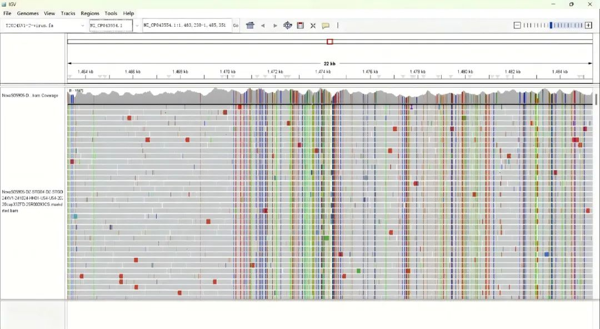600x329 pixels.
Task: Zoom in with the plus icon
Action: [x=588, y=26]
